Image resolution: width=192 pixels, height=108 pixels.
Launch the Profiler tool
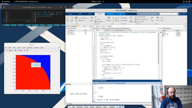(x=124, y=18)
